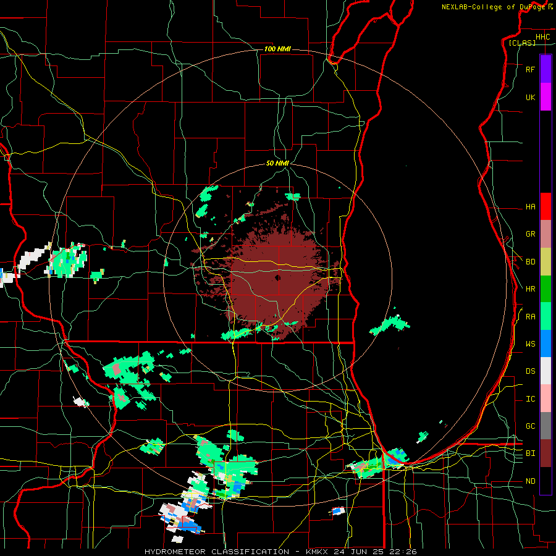Image resolution: width=556 pixels, height=556 pixels.
Task: Select the gray GC ground clutter swatch
Action: [545, 426]
